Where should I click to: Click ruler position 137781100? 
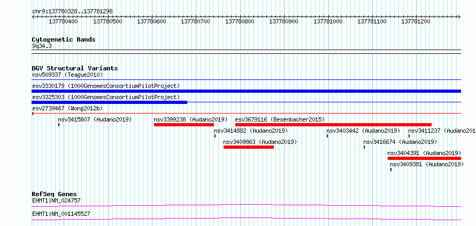tap(372, 21)
